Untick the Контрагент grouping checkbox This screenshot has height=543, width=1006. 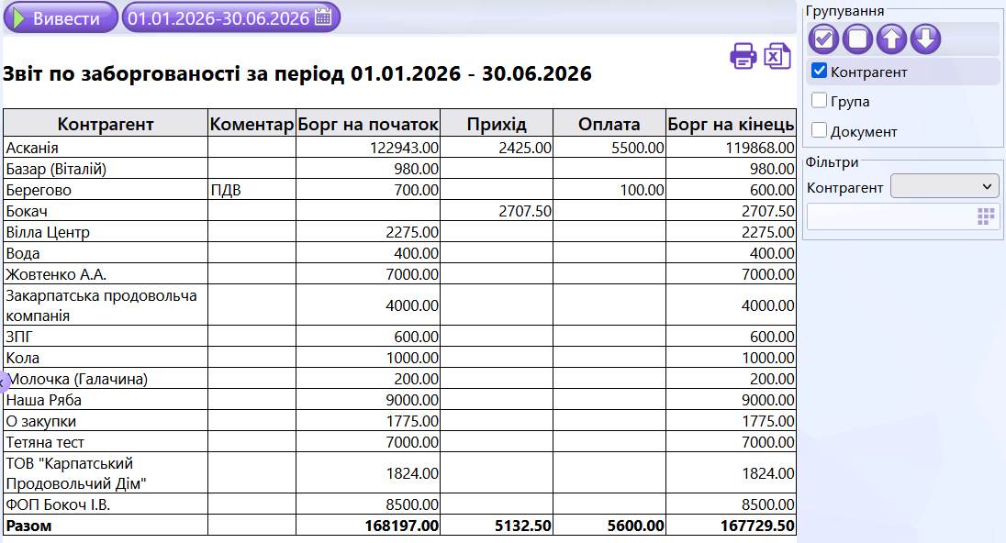[820, 71]
